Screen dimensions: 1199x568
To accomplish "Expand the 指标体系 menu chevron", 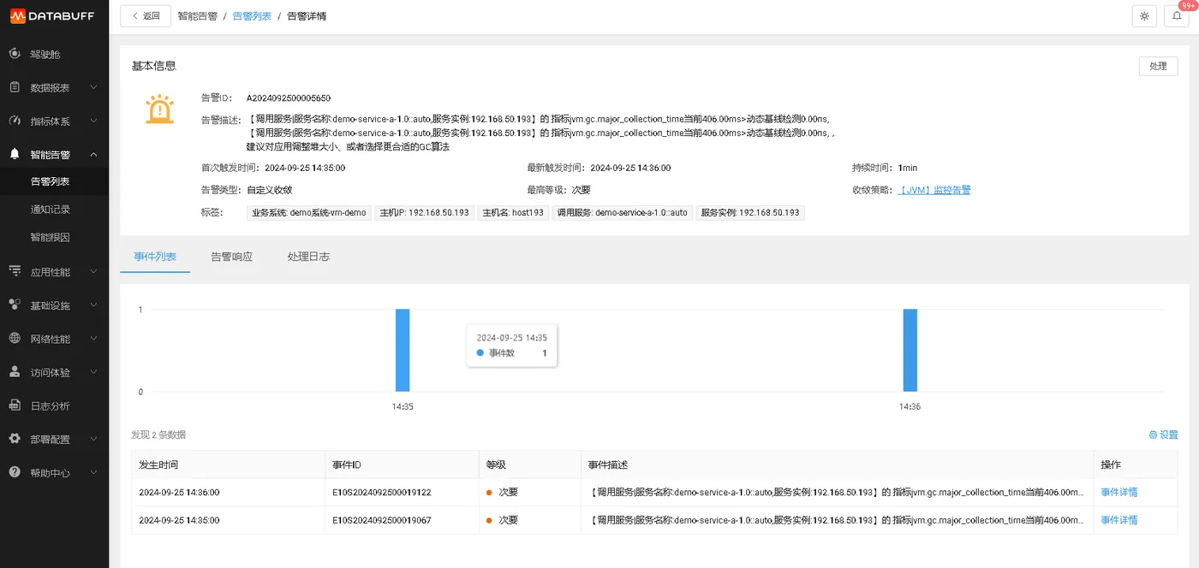I will (x=93, y=121).
